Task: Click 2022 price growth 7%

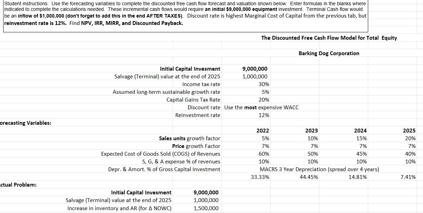Action: click(265, 146)
